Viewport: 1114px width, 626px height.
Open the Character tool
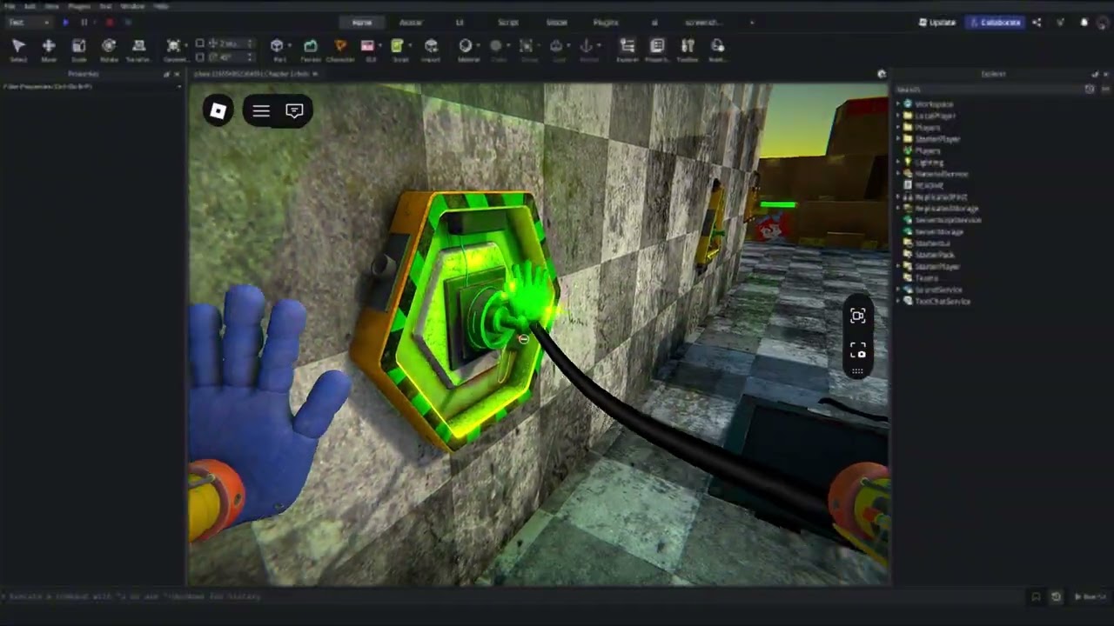pos(340,50)
